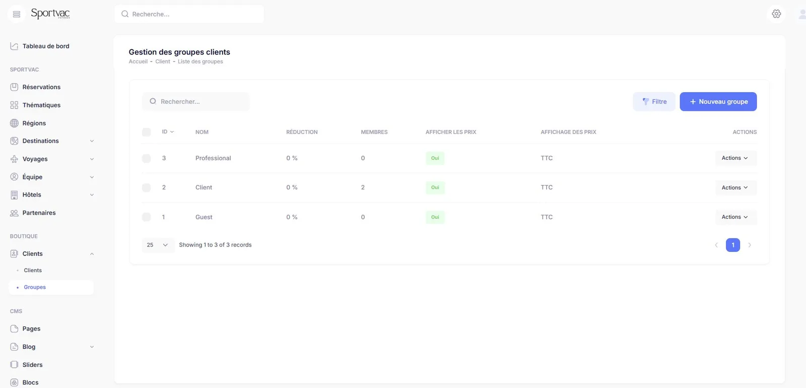806x388 pixels.
Task: Click the Voyages airplane icon
Action: (14, 159)
